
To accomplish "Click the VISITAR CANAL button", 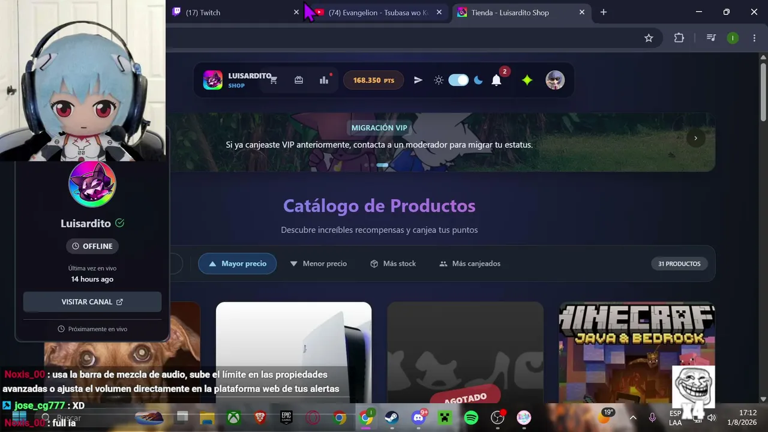I will coord(92,302).
